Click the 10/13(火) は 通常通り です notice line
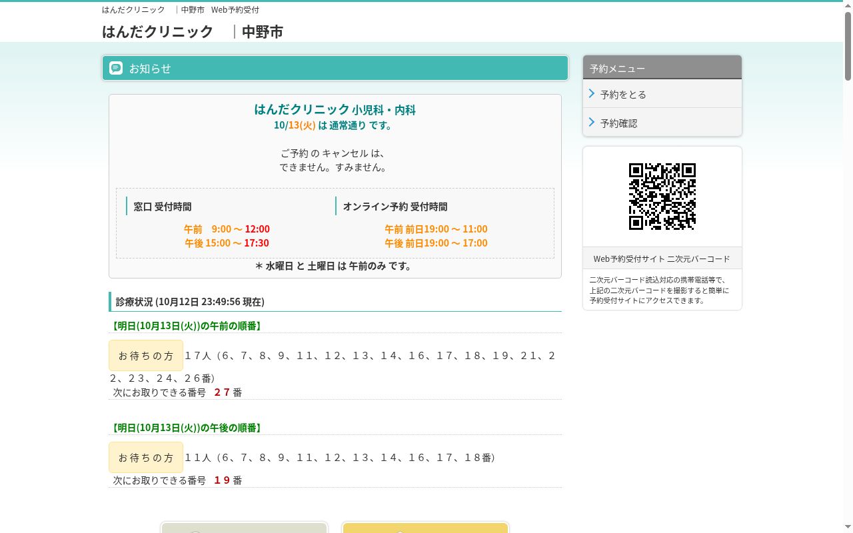The height and width of the screenshot is (533, 853). coord(335,125)
